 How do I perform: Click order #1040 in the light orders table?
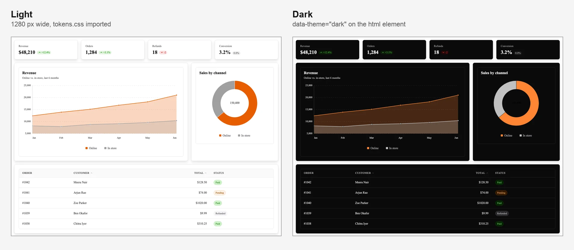coord(26,203)
